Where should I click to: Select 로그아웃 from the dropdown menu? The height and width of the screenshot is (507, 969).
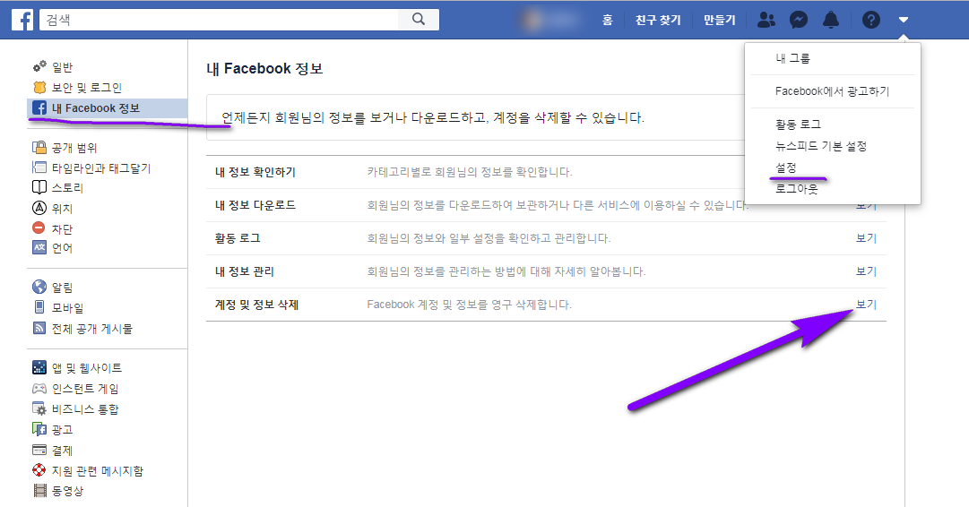pos(797,189)
